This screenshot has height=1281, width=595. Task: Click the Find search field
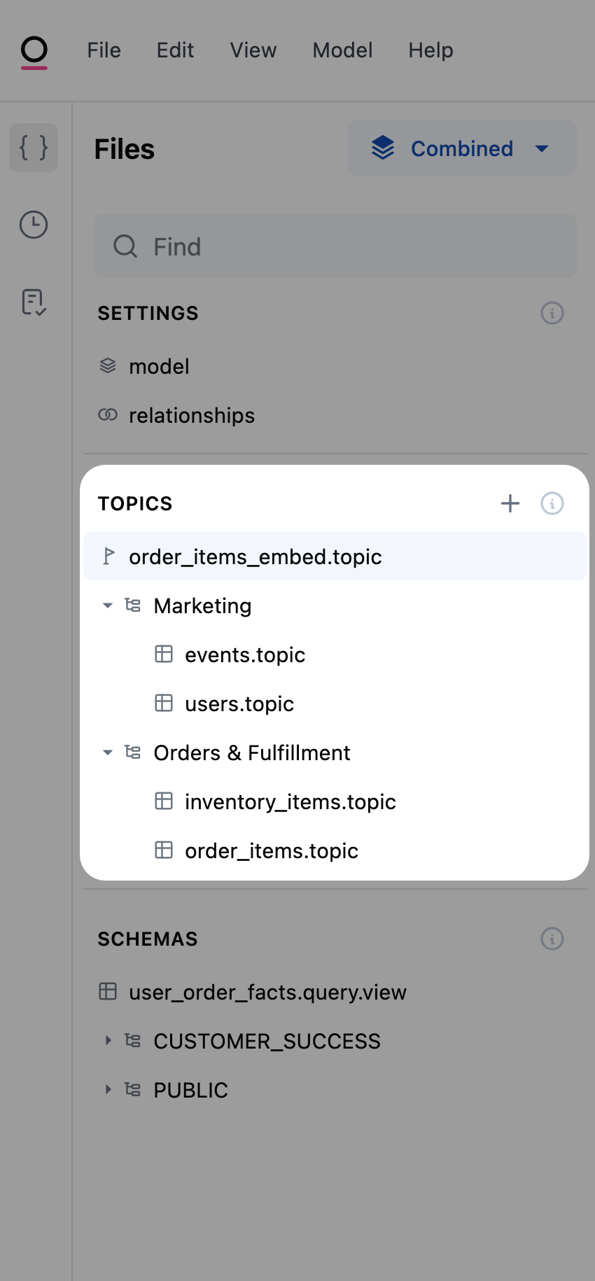[x=335, y=246]
